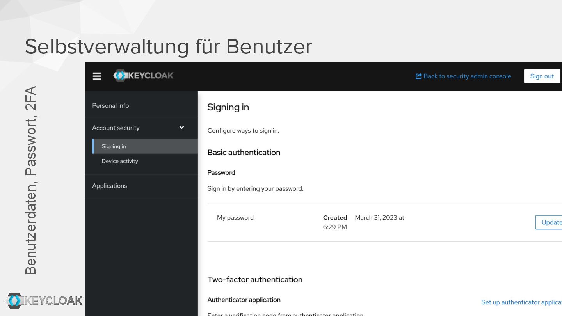Click the Basic authentication heading
The width and height of the screenshot is (562, 316).
point(244,153)
